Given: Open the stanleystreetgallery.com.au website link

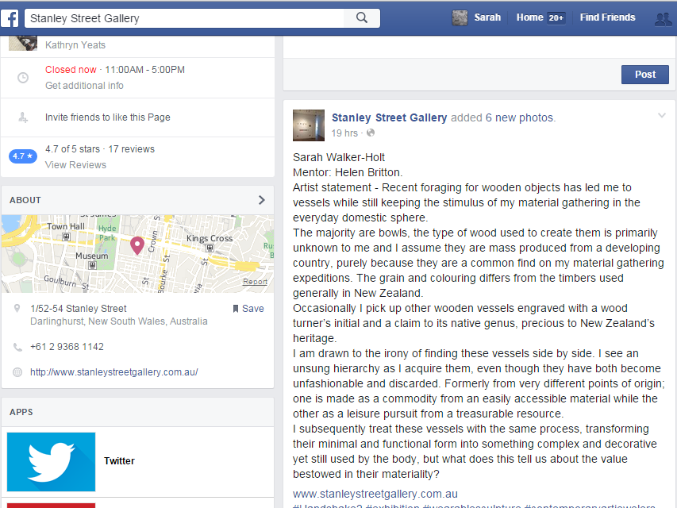Looking at the screenshot, I should (x=113, y=372).
